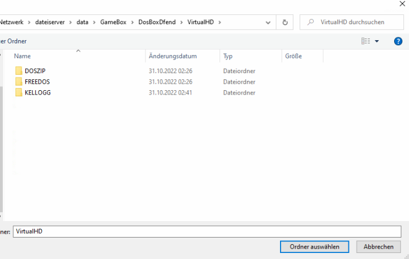Screen dimensions: 409x259
Task: Refresh the current folder view
Action: [285, 23]
